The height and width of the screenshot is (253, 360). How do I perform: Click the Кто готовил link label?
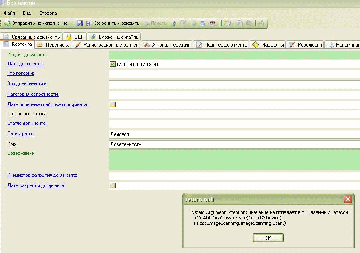click(x=21, y=73)
